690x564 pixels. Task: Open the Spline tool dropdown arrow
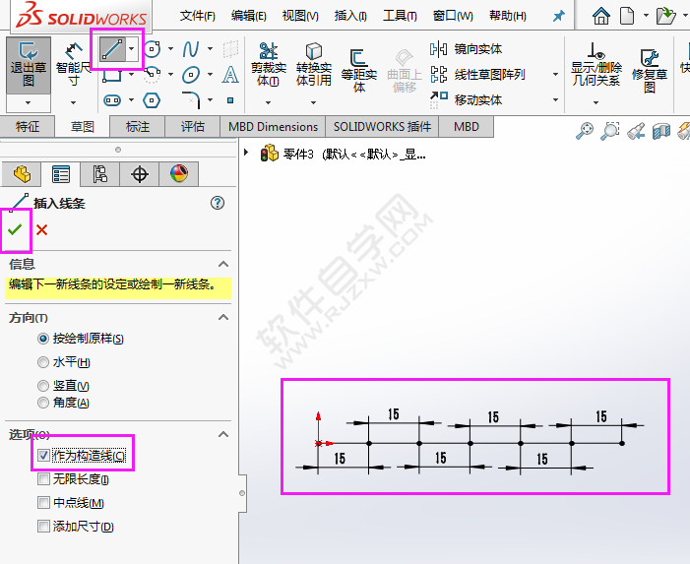coord(210,49)
